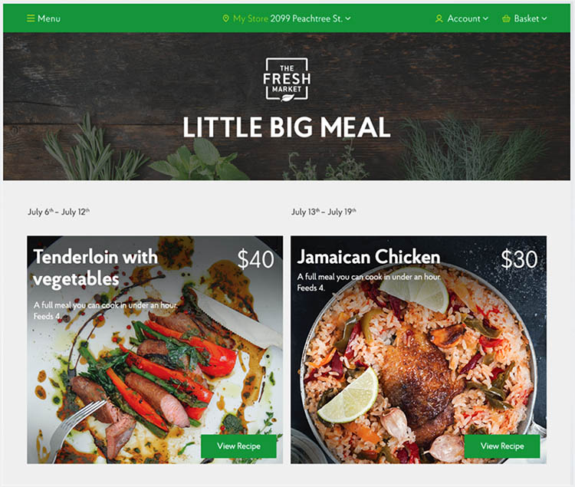Screen dimensions: 575x487
Task: Open the hamburger Menu icon
Action: pos(31,18)
